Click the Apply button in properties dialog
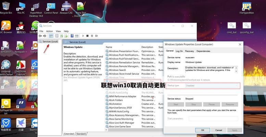The height and width of the screenshot is (137, 266). tap(235, 130)
